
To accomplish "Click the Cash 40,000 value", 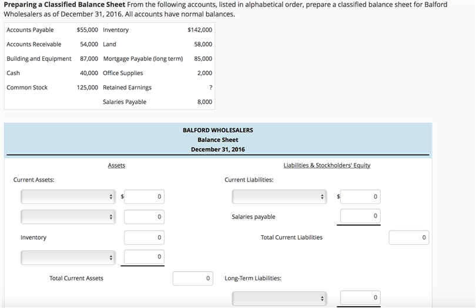I will 89,73.
